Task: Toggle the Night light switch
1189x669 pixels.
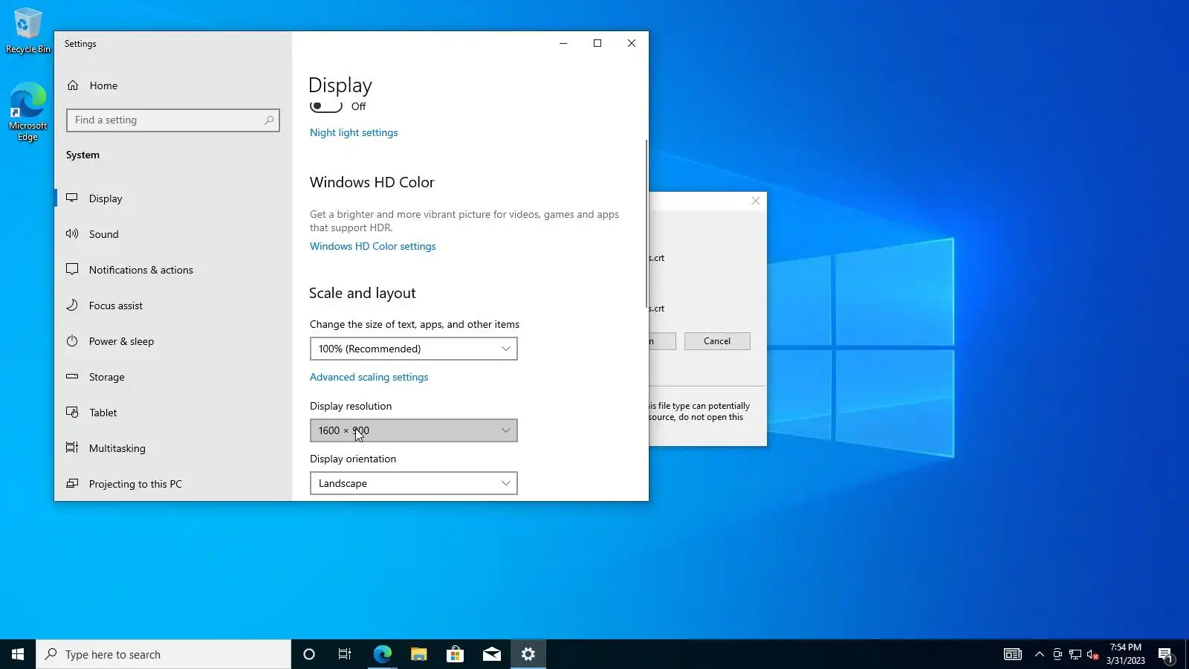Action: (326, 106)
